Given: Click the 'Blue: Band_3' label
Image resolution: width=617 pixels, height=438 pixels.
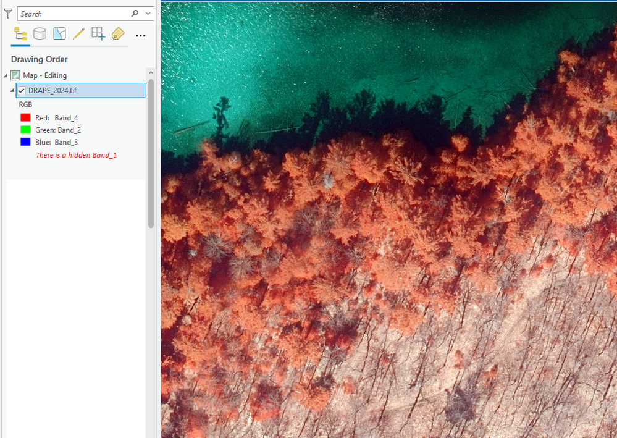Looking at the screenshot, I should (57, 142).
